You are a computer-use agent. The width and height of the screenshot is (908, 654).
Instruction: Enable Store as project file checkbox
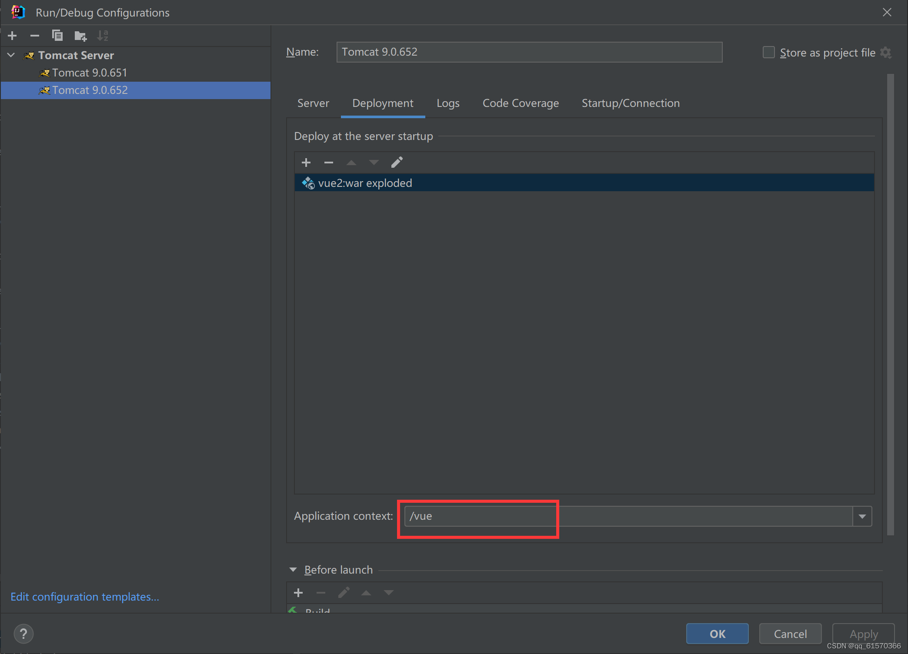(x=769, y=53)
